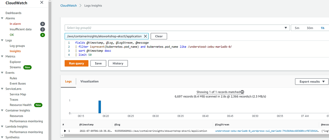Collapse the Events section
The height and width of the screenshot is (140, 329).
coord(2,73)
